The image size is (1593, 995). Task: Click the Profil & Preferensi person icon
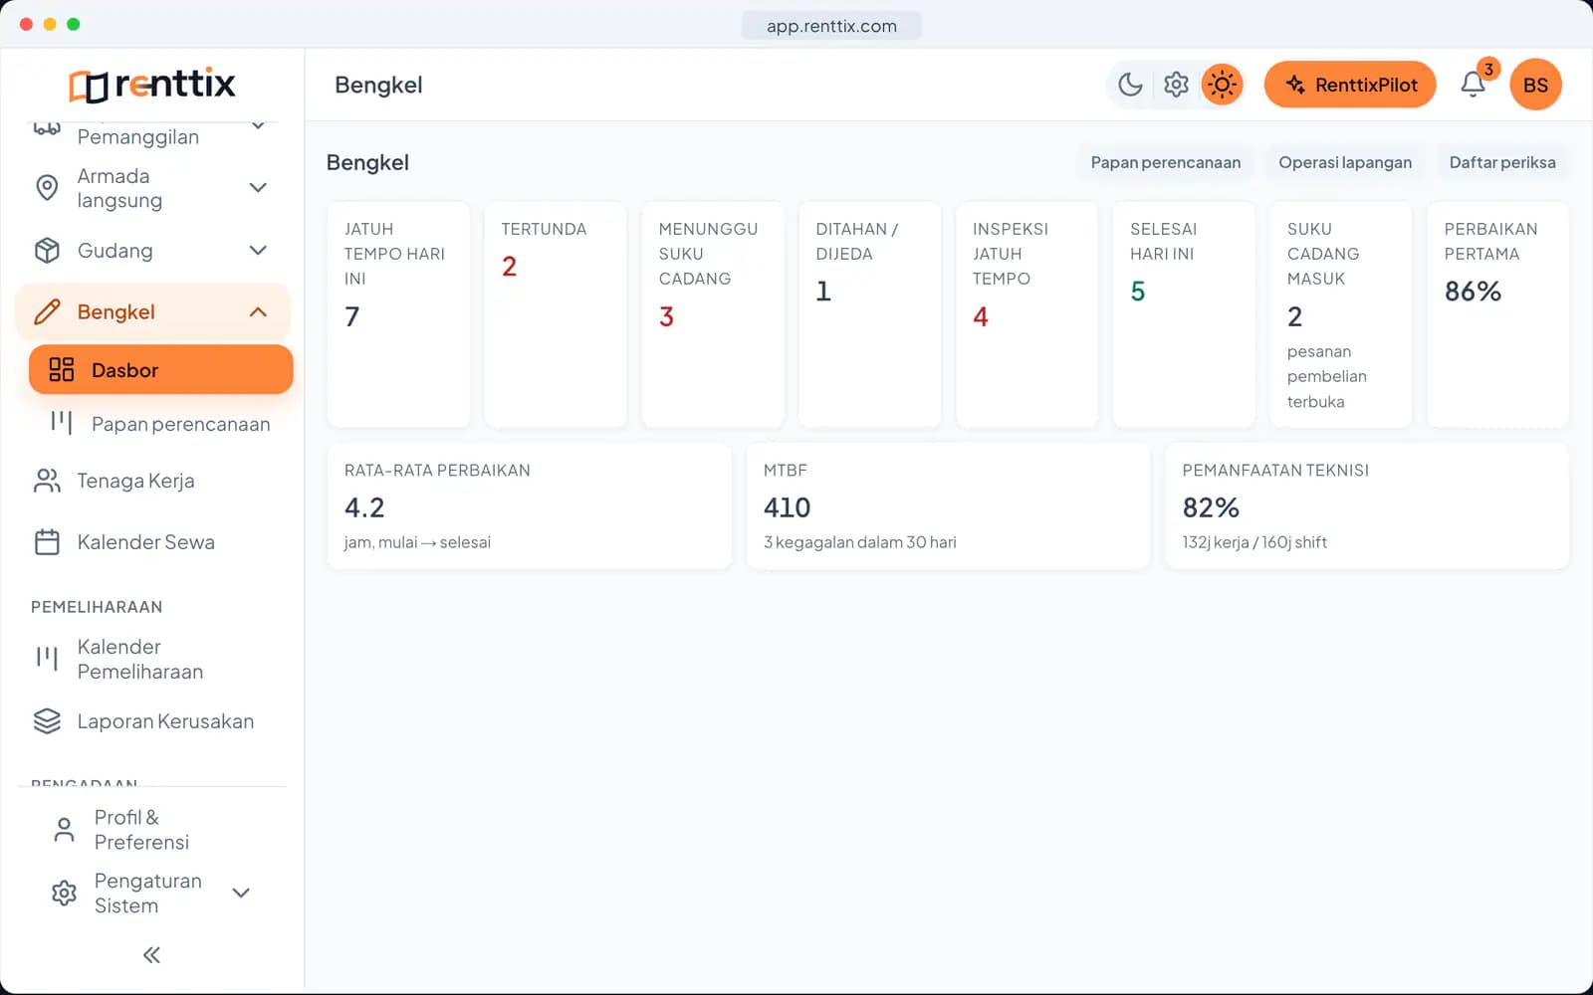point(64,830)
